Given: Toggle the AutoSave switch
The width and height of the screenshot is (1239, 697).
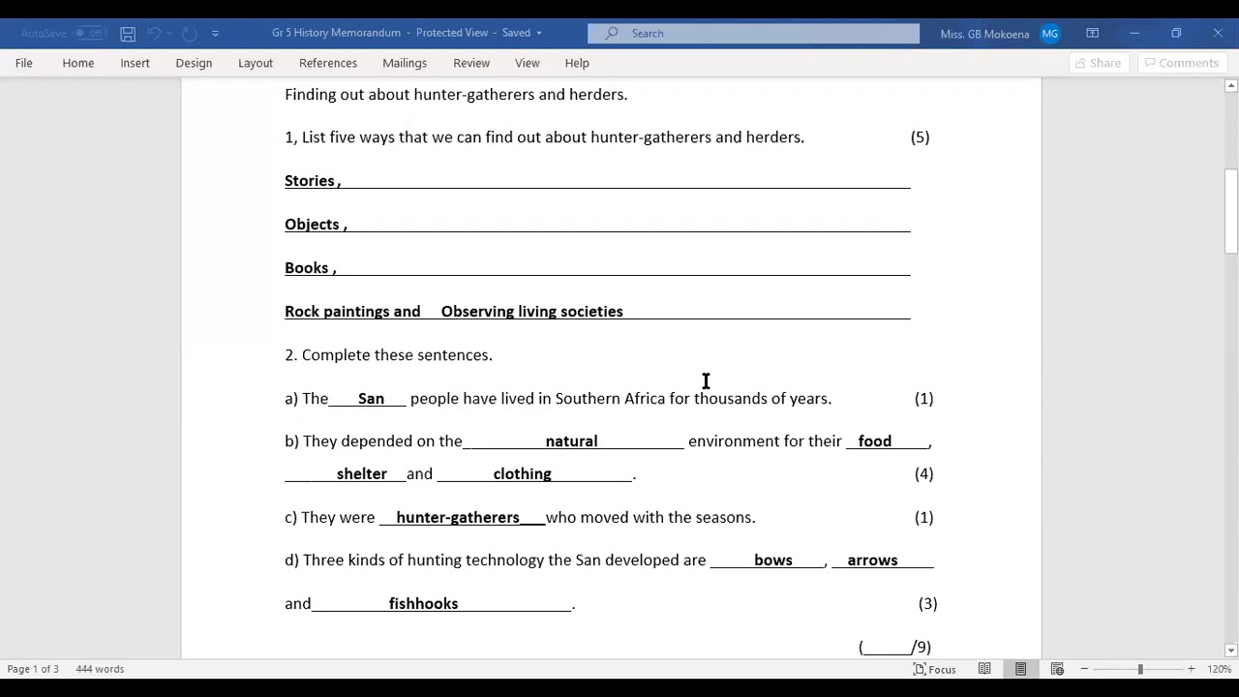Looking at the screenshot, I should tap(90, 33).
